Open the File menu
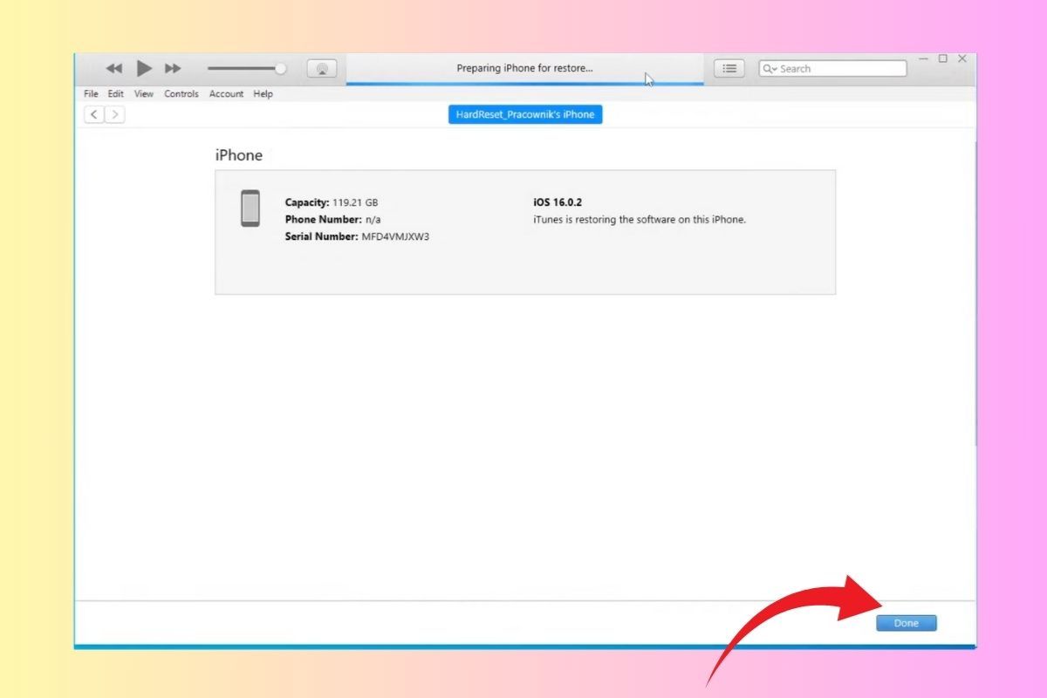 tap(91, 93)
